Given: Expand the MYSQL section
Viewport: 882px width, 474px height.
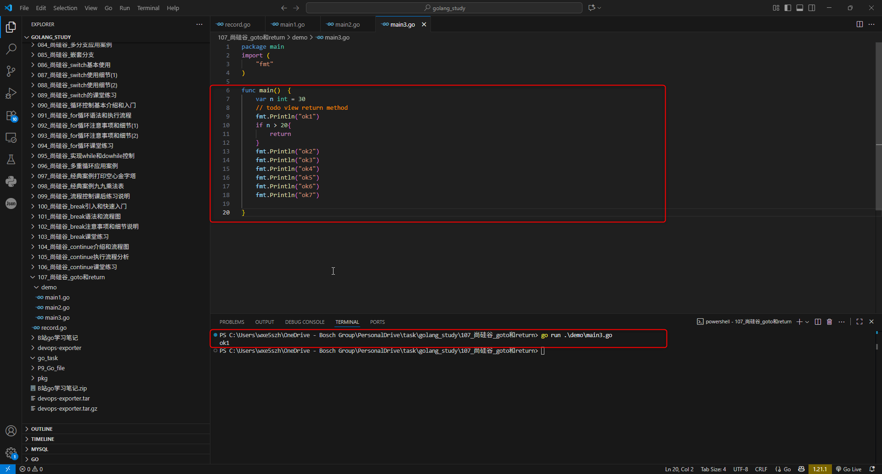Looking at the screenshot, I should point(116,449).
